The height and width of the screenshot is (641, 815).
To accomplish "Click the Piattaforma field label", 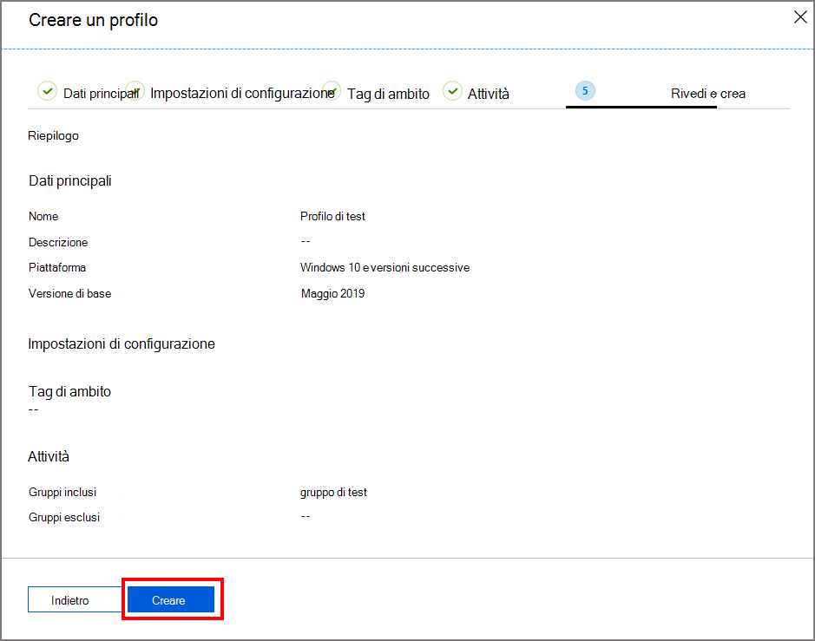I will (57, 267).
